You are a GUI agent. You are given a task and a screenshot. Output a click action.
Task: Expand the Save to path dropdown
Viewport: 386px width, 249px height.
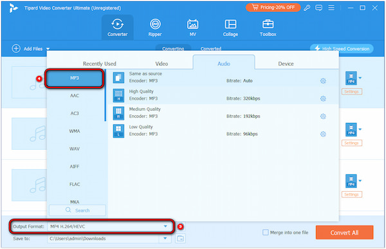[x=165, y=239]
